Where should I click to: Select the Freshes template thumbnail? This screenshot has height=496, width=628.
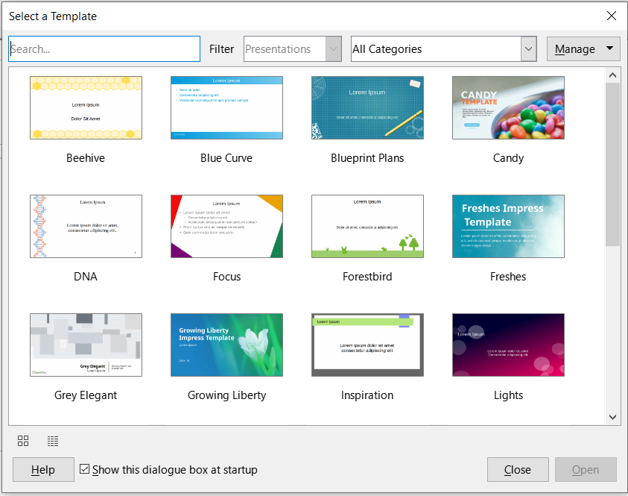click(508, 226)
